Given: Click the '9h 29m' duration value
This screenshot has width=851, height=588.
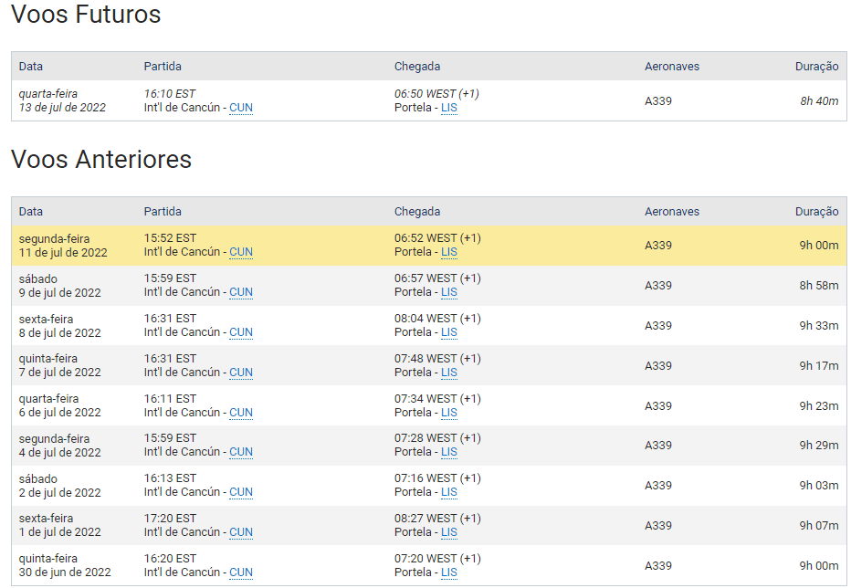Looking at the screenshot, I should click(x=819, y=446).
